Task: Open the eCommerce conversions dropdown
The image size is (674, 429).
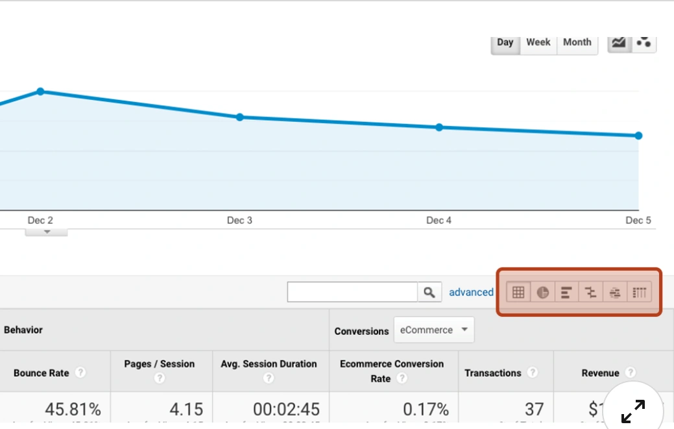Action: tap(434, 330)
